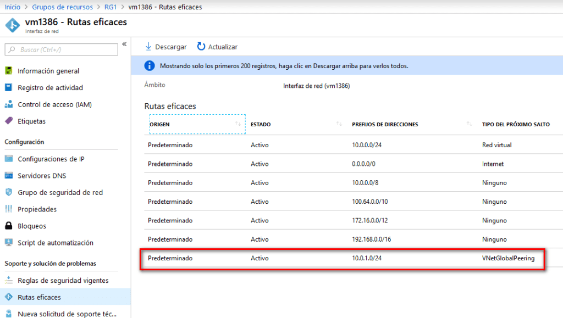Viewport: 563px width, 318px height.
Task: Click the blue info icon in banner
Action: (150, 65)
